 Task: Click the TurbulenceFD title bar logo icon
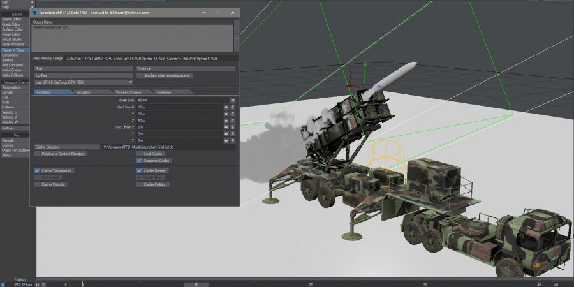36,13
